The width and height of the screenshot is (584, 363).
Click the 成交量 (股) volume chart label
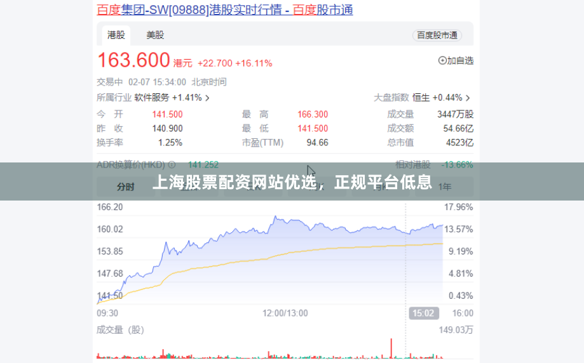coord(120,330)
